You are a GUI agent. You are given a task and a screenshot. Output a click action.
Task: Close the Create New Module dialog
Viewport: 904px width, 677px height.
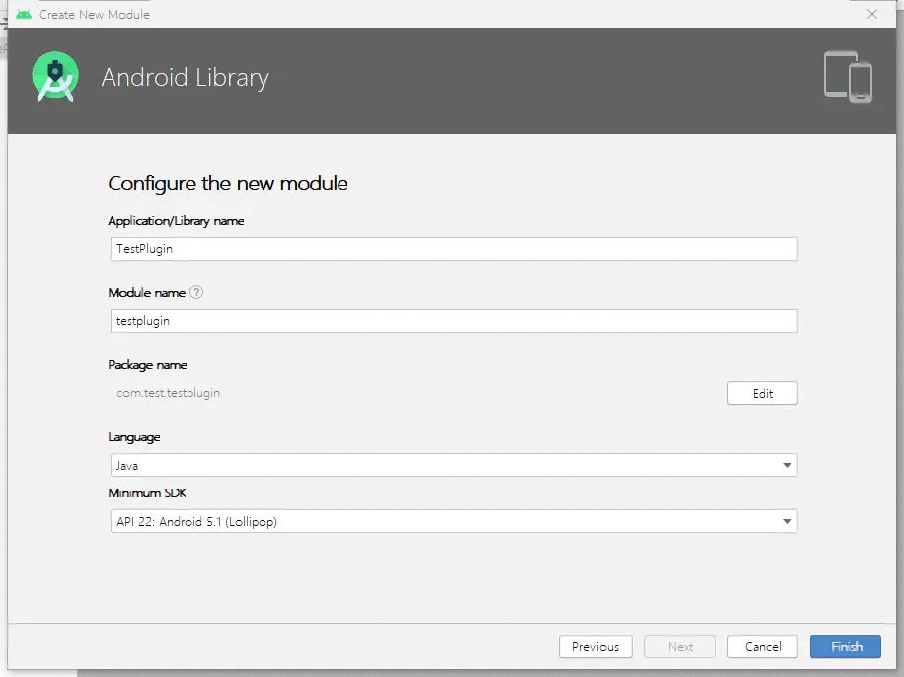(873, 14)
